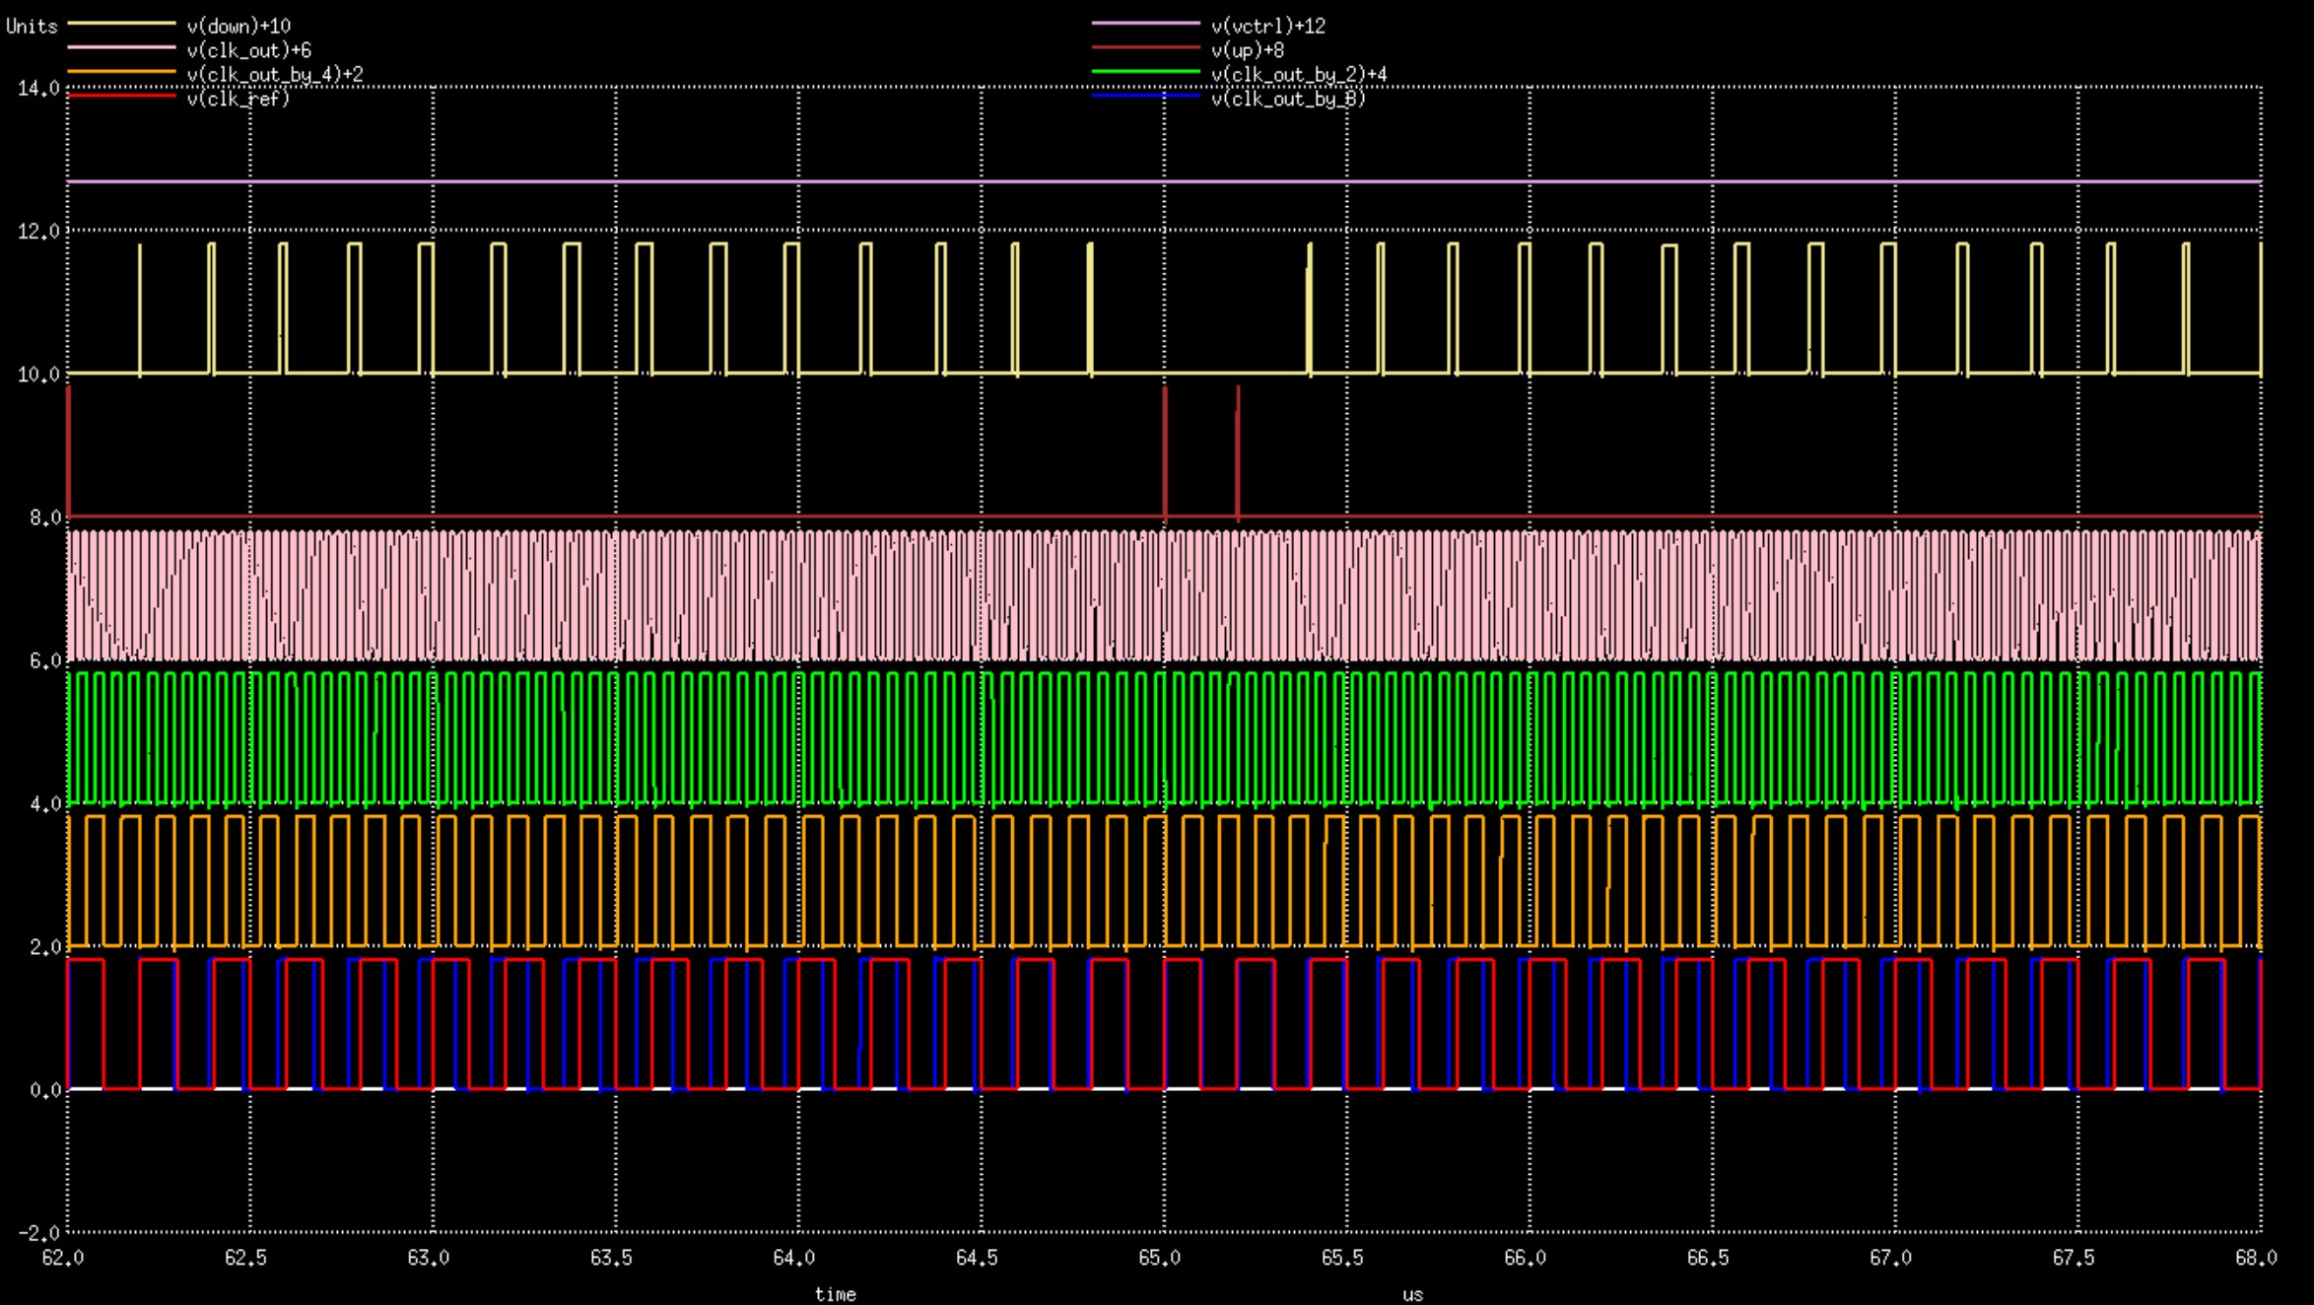Click the green legend line for clk_out_by_2

point(1145,71)
